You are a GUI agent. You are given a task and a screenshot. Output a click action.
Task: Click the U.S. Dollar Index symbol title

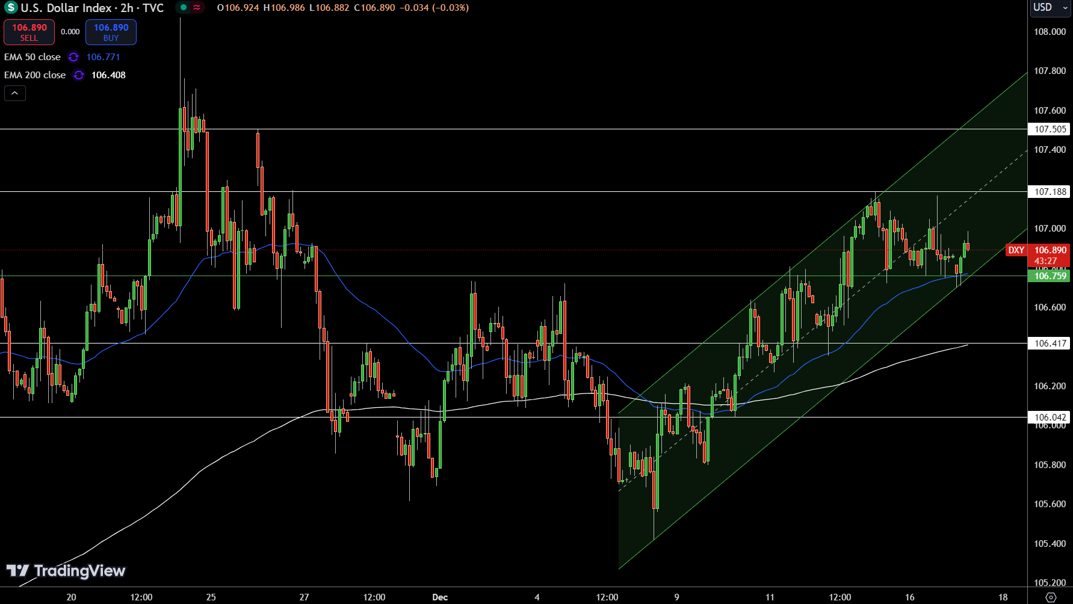(92, 8)
